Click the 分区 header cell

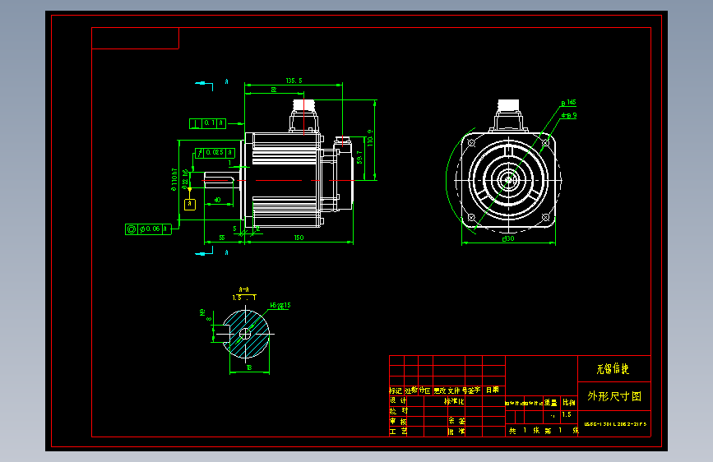point(424,390)
